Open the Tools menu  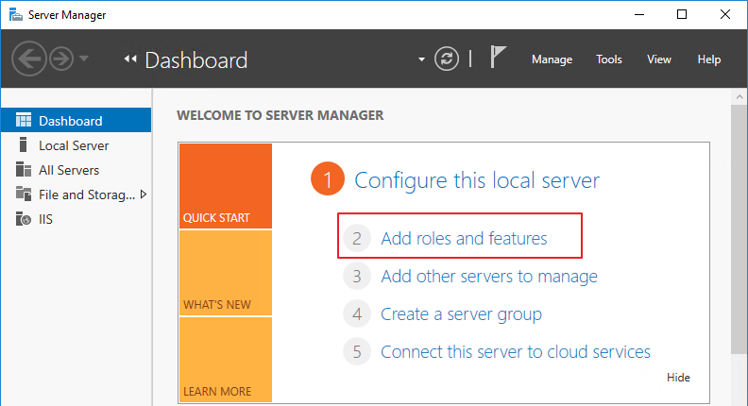[x=609, y=59]
